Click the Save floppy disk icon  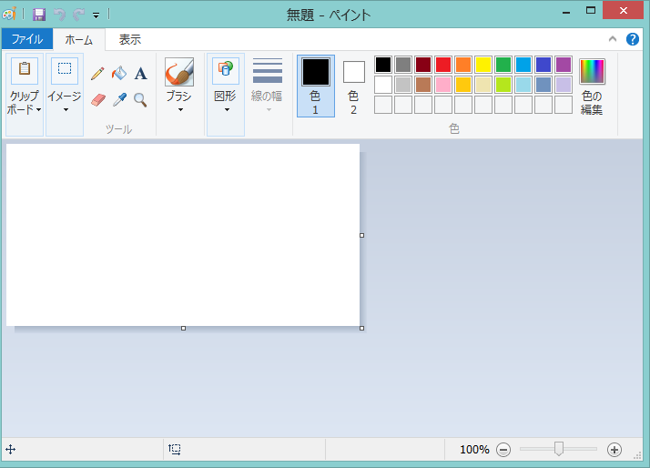[x=39, y=15]
